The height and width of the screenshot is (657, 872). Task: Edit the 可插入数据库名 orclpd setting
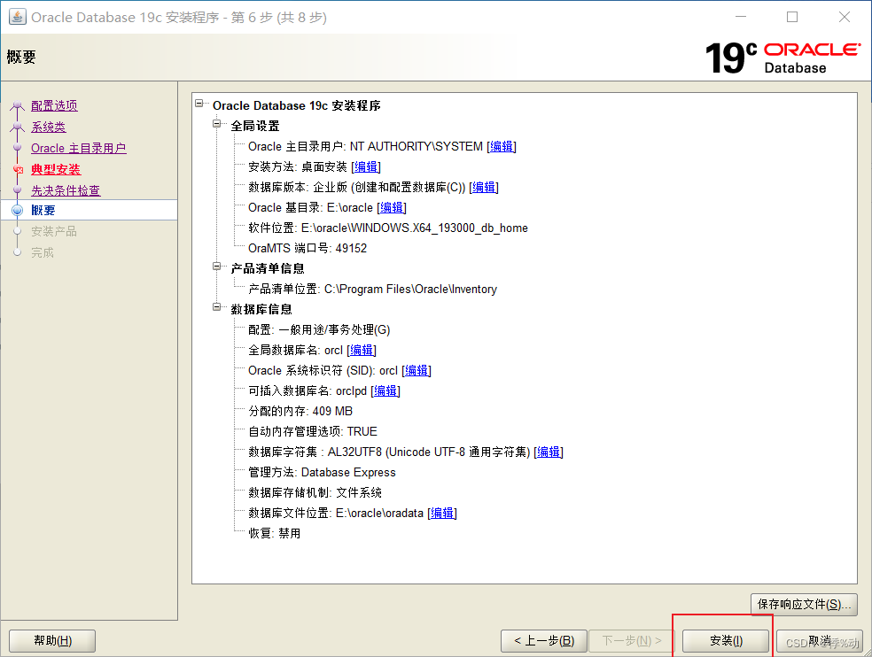[x=385, y=391]
